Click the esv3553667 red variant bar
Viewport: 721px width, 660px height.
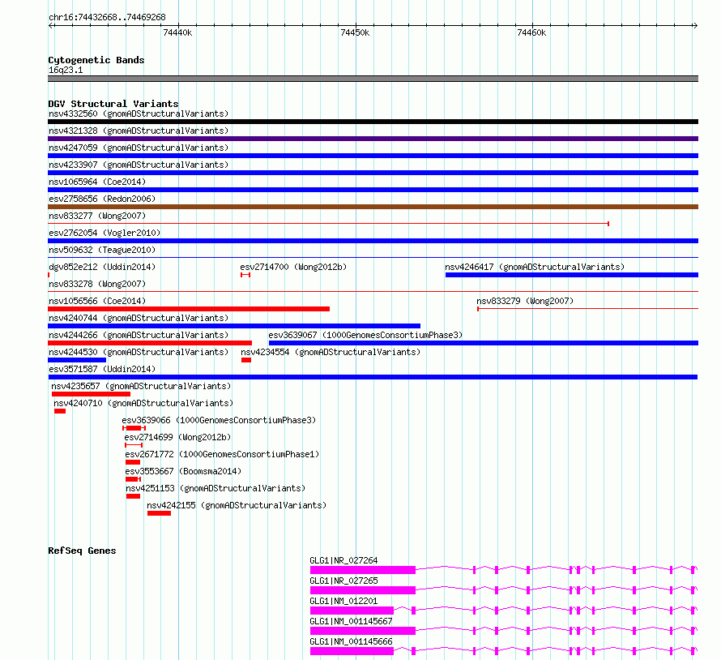click(134, 479)
